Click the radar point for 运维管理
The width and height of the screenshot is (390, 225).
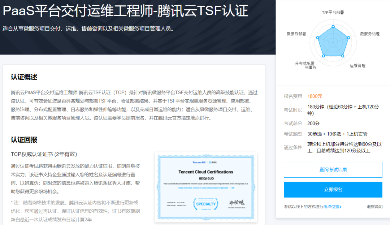(343, 56)
